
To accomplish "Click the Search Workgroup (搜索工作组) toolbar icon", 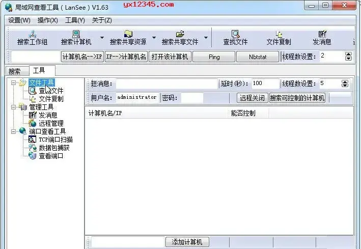I will click(32, 34).
